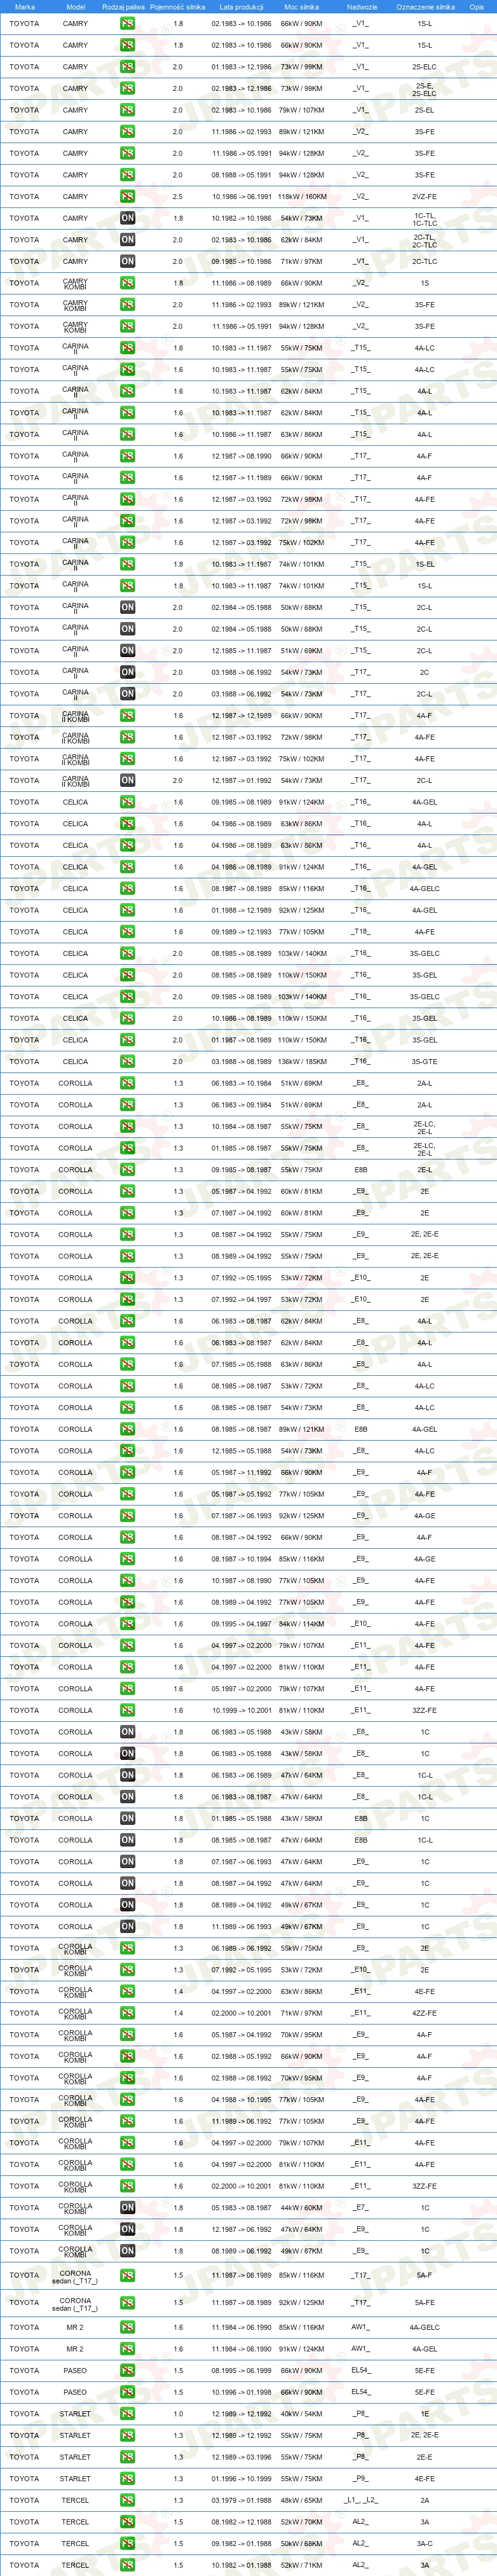Click petrol icon in TERCEL 52kW / 71KM row
497x2576 pixels.
pyautogui.click(x=127, y=2565)
